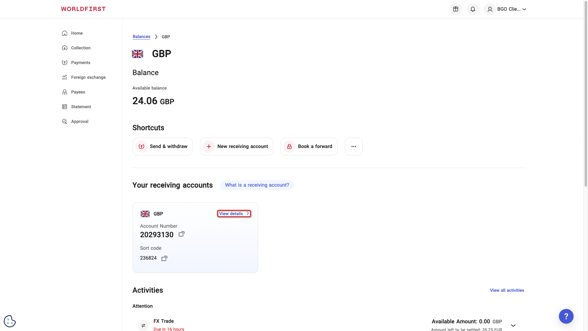Open the Statement page

click(81, 106)
